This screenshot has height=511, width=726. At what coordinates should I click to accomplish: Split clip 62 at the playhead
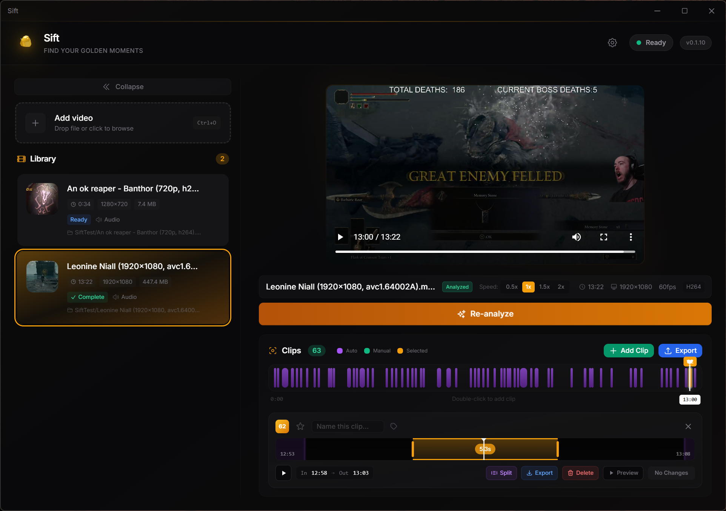tap(501, 473)
